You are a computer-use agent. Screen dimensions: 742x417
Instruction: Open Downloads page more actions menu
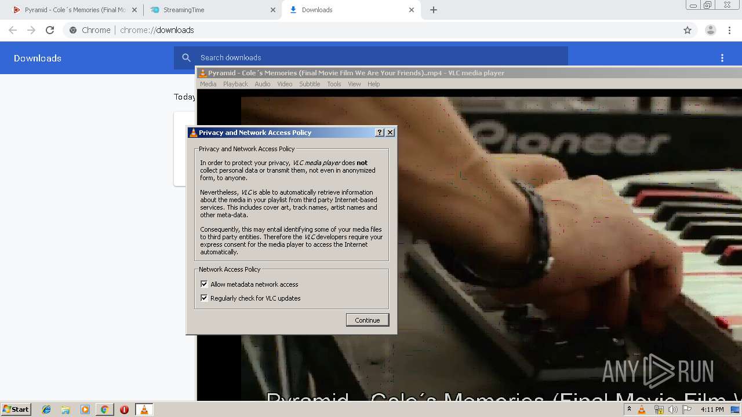pyautogui.click(x=722, y=58)
